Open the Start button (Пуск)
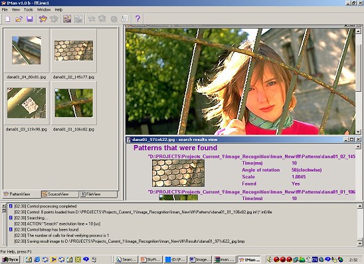This screenshot has width=364, height=264. click(11, 259)
